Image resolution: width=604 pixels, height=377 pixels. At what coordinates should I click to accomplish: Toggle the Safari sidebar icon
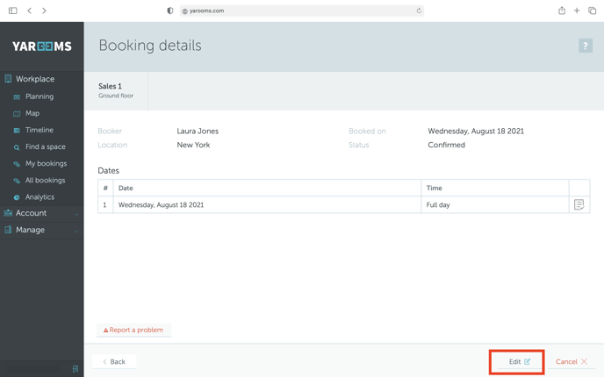(12, 11)
